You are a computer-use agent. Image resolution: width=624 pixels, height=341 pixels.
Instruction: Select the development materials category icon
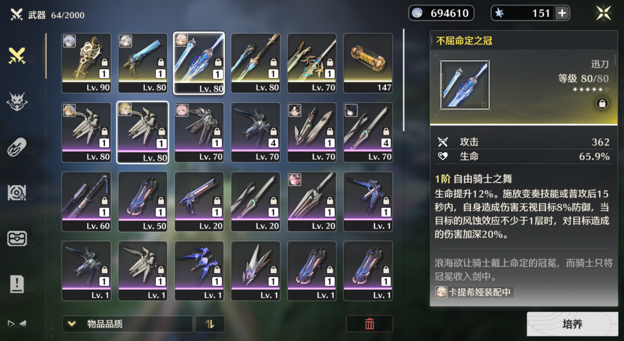pyautogui.click(x=17, y=193)
